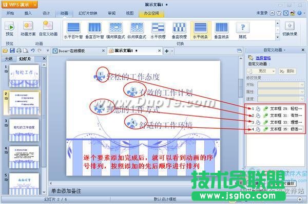Close the 自定义动画 task pane
This screenshot has height=204, width=308.
[x=303, y=50]
